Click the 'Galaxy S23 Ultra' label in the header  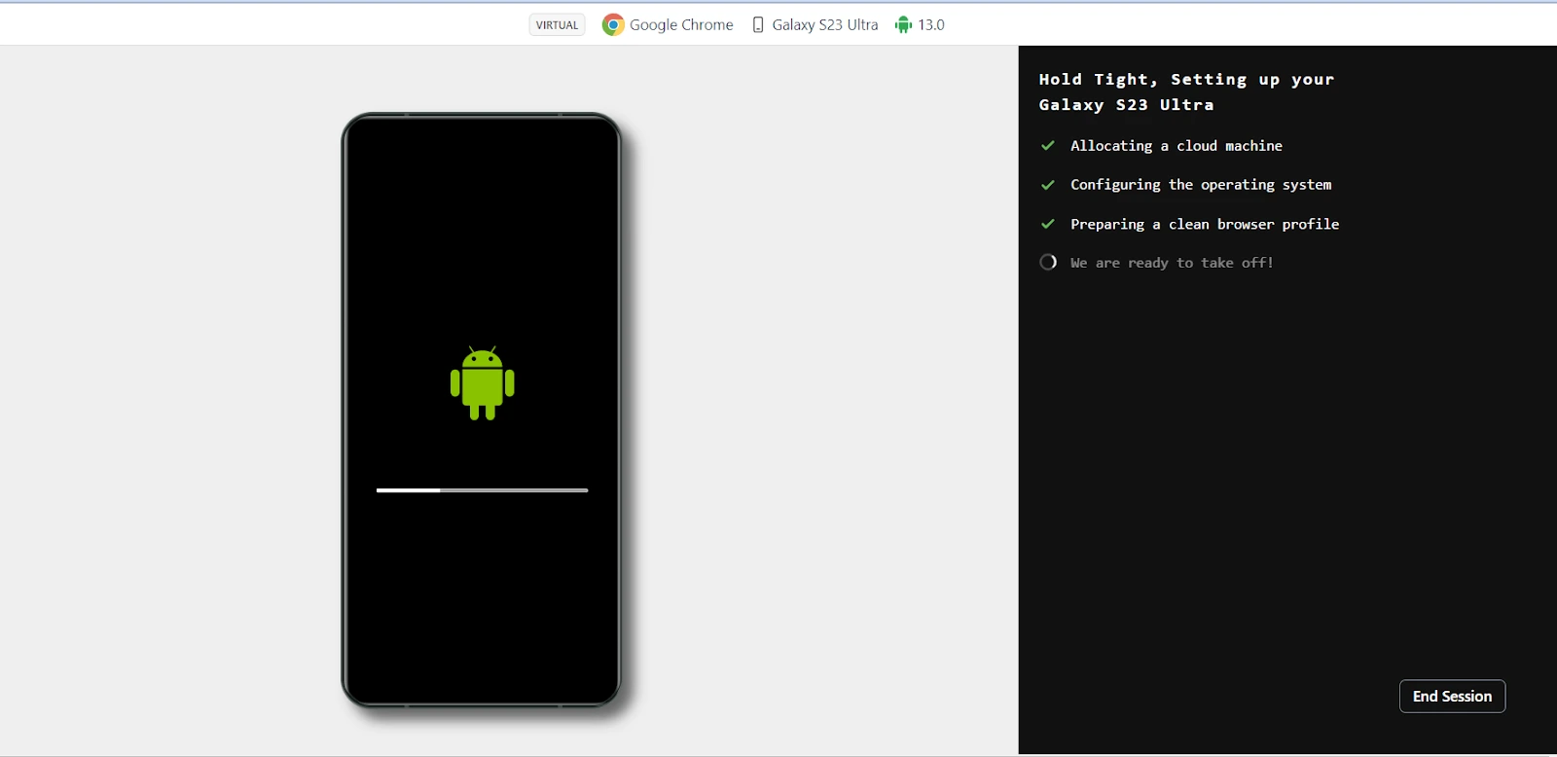pyautogui.click(x=825, y=25)
